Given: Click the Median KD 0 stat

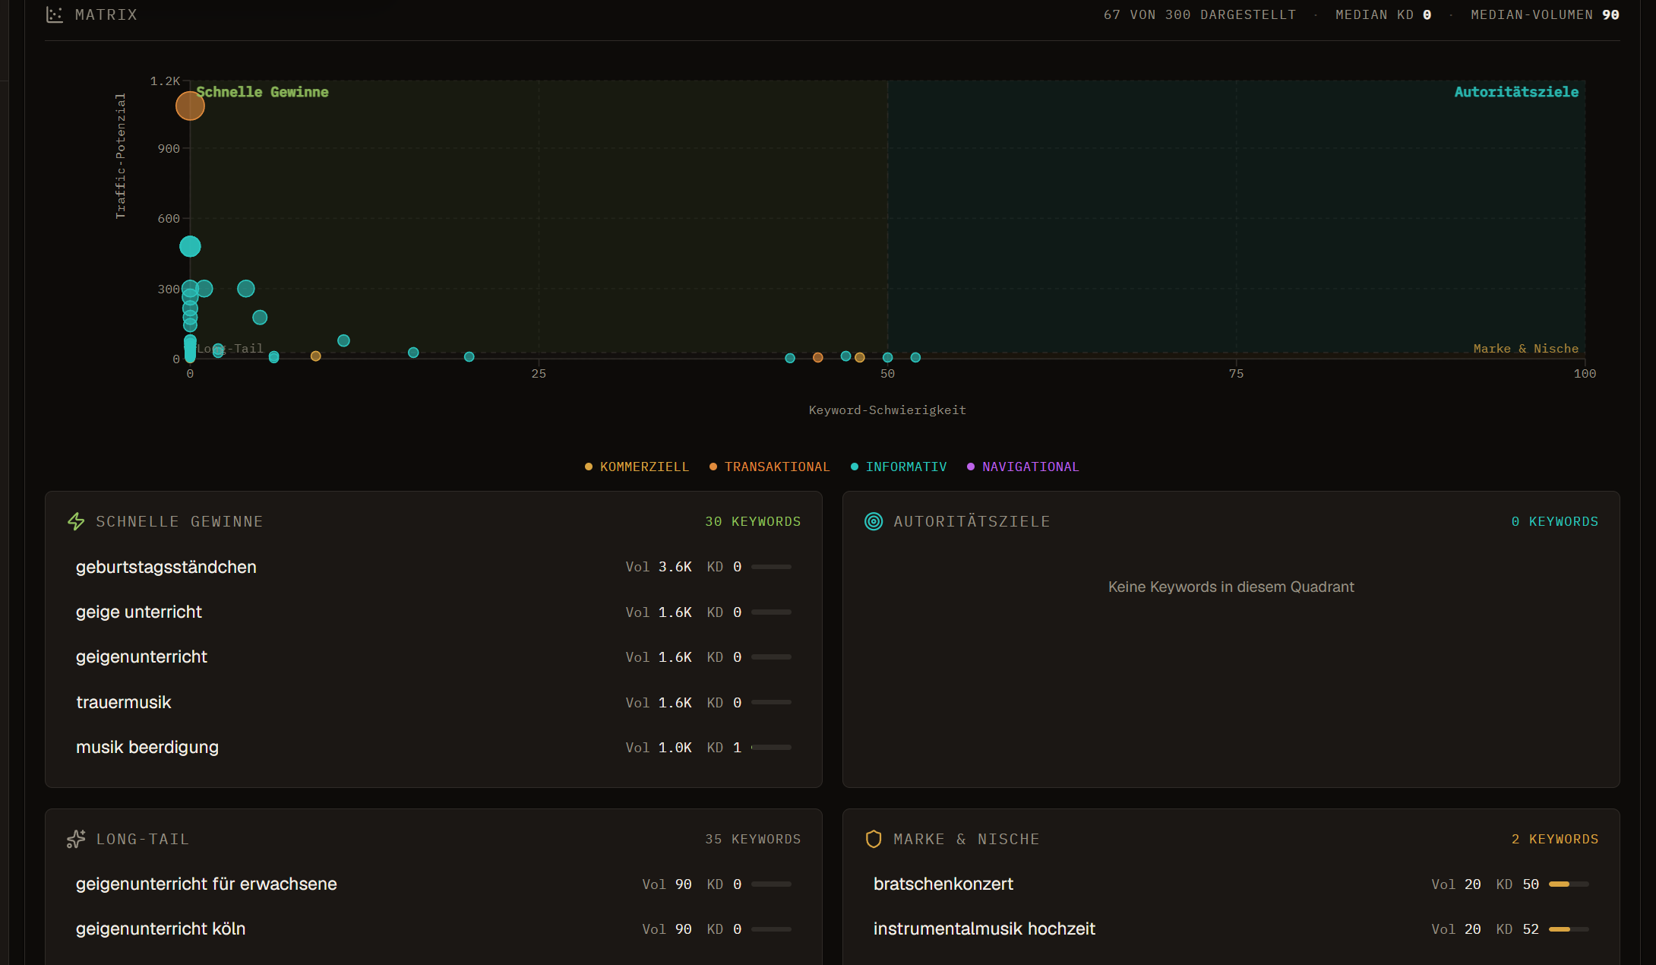Looking at the screenshot, I should [x=1383, y=14].
